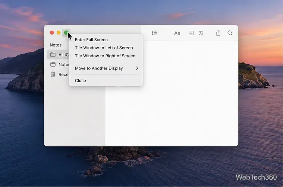Click the translate icon beside the table icon
The height and width of the screenshot is (187, 283).
(x=201, y=33)
